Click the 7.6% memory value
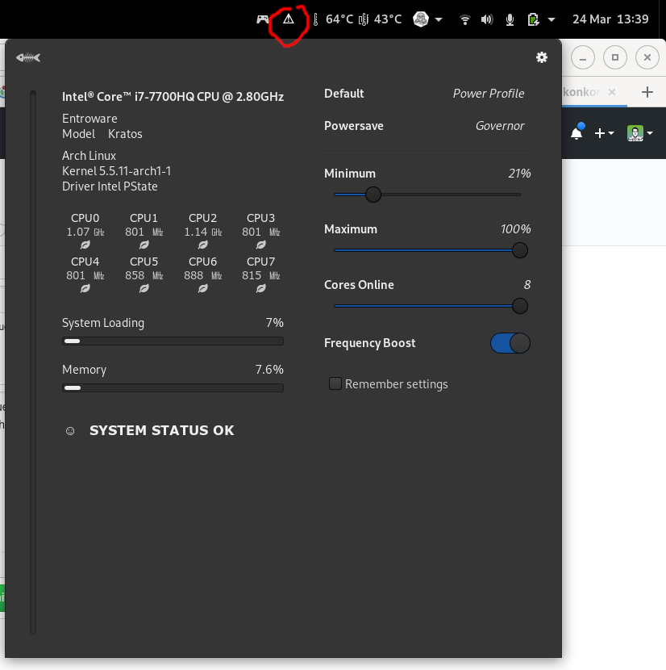Viewport: 666px width, 670px height. 269,370
